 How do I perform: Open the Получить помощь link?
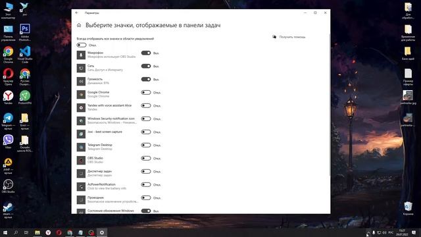click(292, 37)
